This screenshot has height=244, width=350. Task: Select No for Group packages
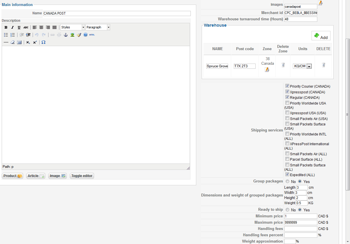(x=287, y=181)
